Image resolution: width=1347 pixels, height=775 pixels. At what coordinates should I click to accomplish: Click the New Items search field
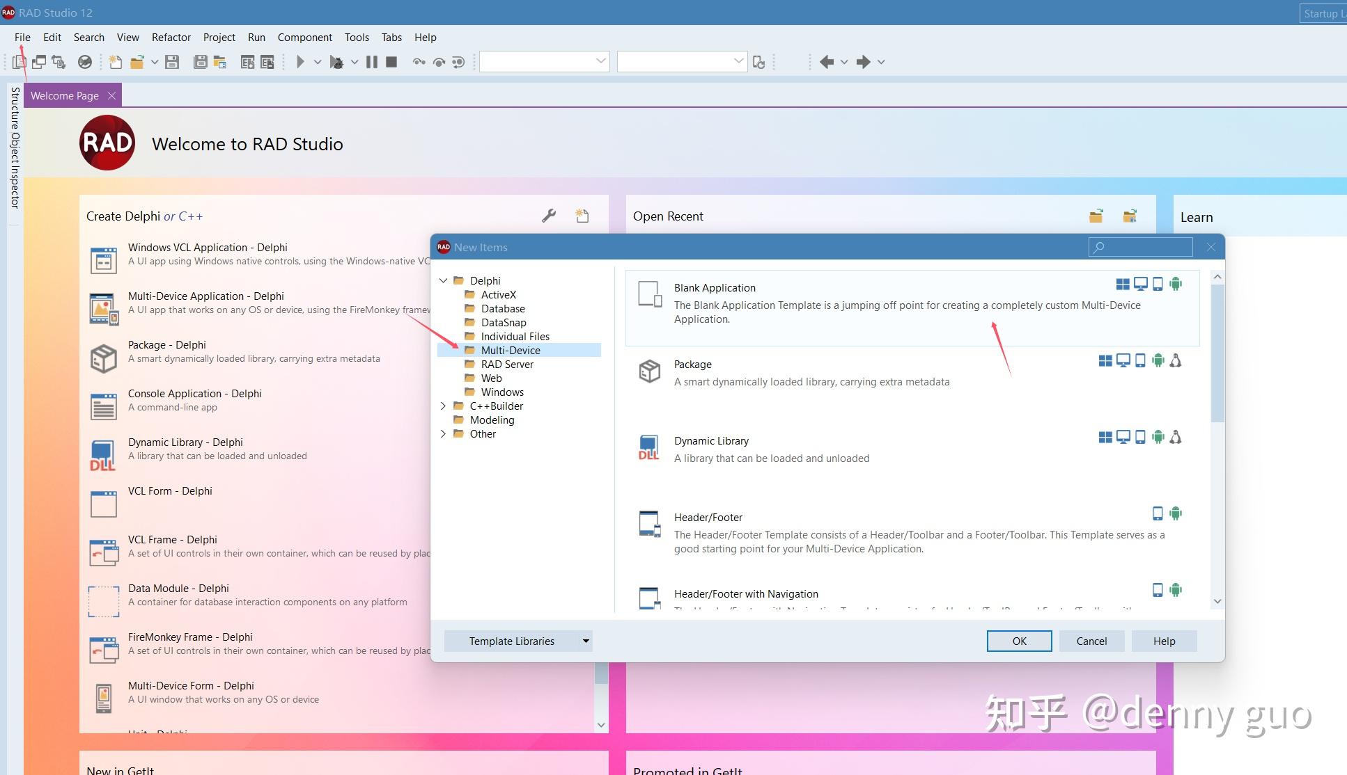(1142, 247)
